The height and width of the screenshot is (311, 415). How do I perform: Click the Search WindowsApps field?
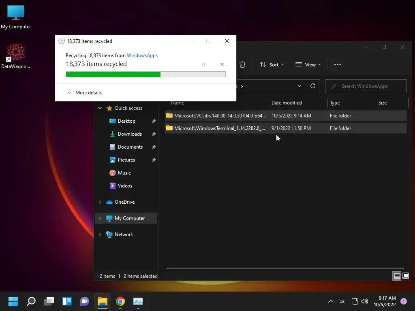(366, 86)
